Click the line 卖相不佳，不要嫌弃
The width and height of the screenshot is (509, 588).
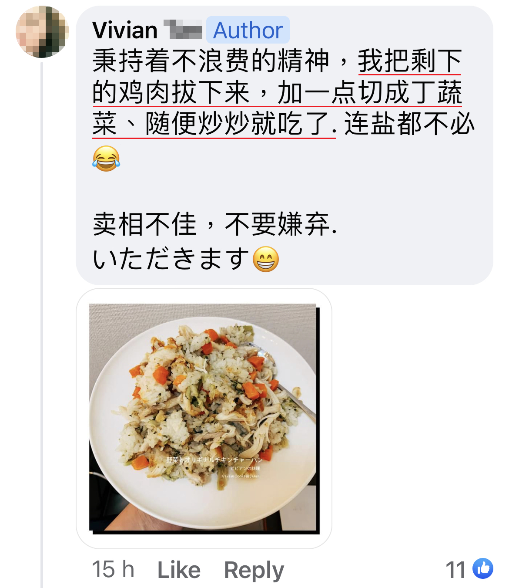214,225
